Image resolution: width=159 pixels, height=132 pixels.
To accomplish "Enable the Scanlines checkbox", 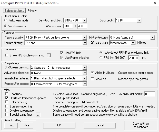I will click(7, 94).
